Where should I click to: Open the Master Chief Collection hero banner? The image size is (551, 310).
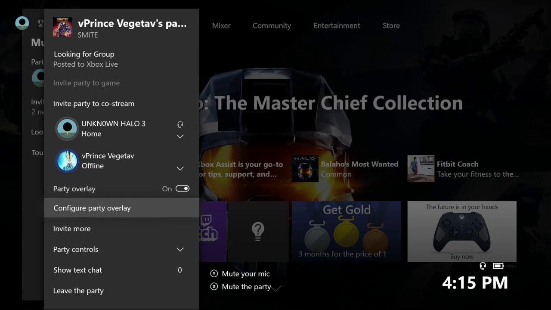point(331,104)
